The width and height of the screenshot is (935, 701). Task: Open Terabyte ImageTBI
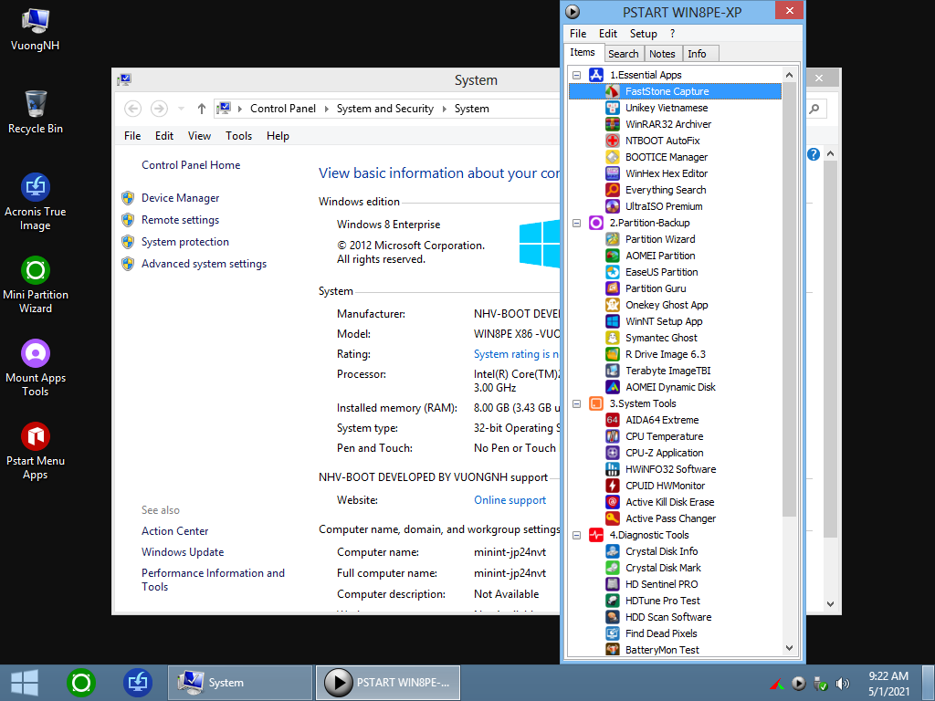coord(667,371)
